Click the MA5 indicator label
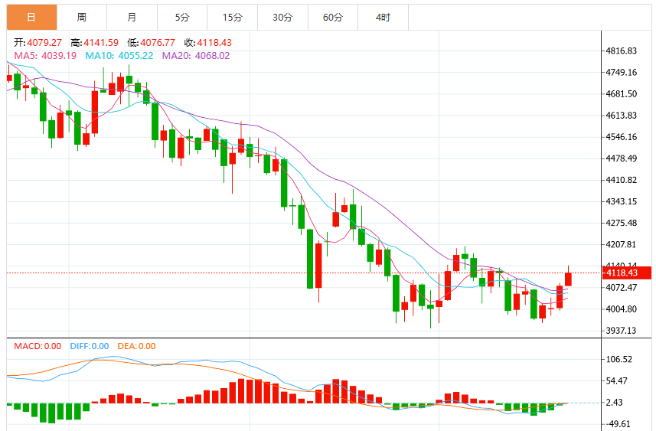 (x=45, y=56)
